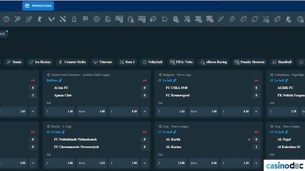Select the Valorant logo icon in sports bar
305x171 pixels.
[x=51, y=19]
